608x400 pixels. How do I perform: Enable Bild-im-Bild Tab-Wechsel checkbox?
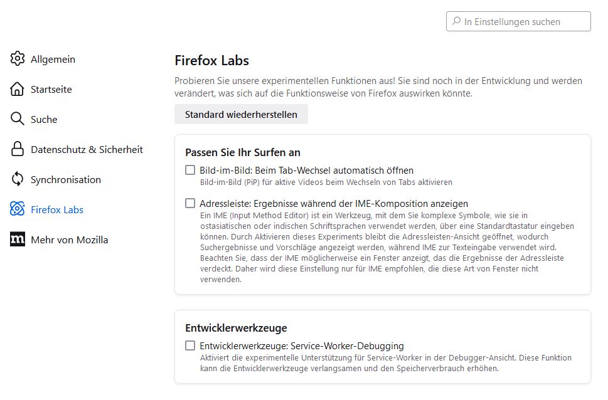tap(190, 170)
